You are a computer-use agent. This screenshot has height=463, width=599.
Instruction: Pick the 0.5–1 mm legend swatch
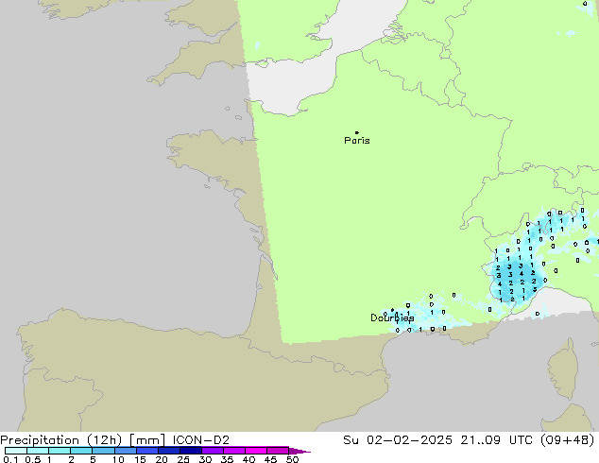pos(38,451)
